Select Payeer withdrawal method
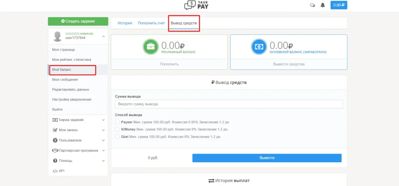The height and width of the screenshot is (186, 399). tap(117, 122)
